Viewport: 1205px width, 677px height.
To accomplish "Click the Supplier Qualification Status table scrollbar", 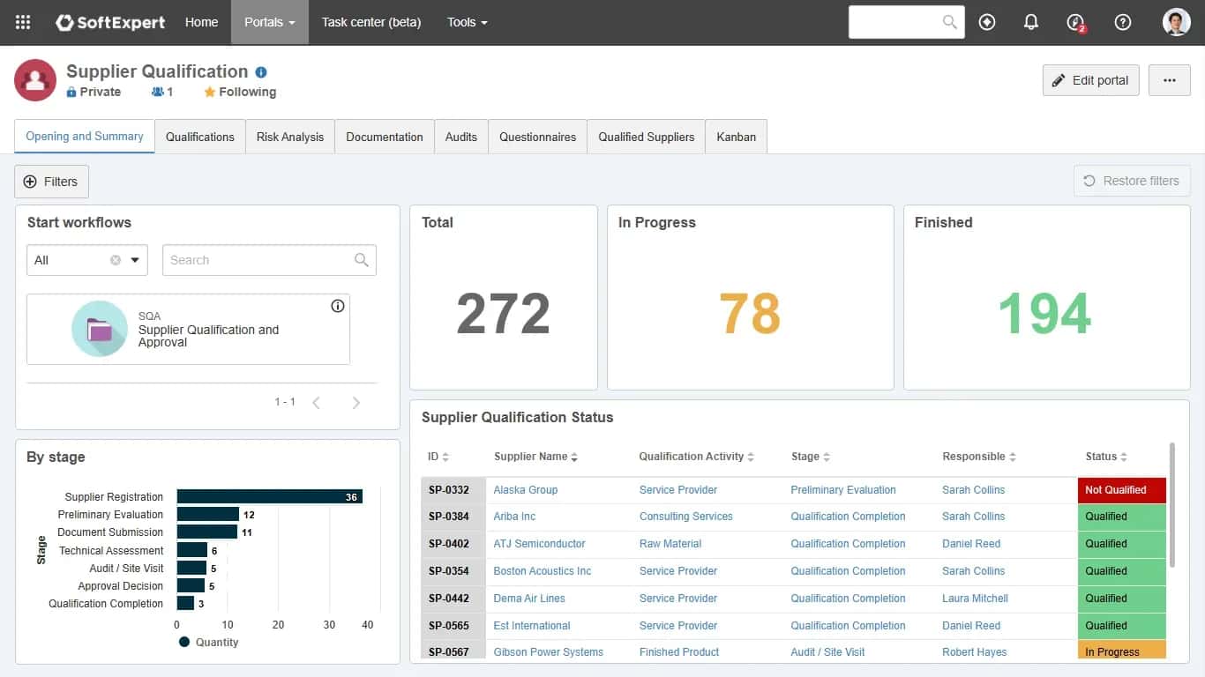I will point(1172,505).
